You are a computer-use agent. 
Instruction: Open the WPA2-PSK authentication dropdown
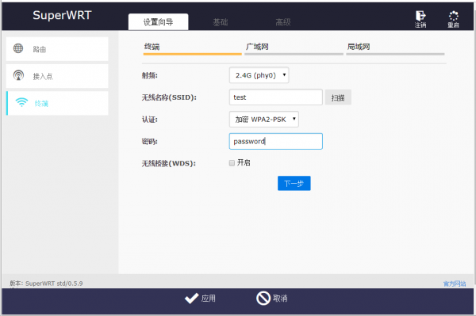264,120
